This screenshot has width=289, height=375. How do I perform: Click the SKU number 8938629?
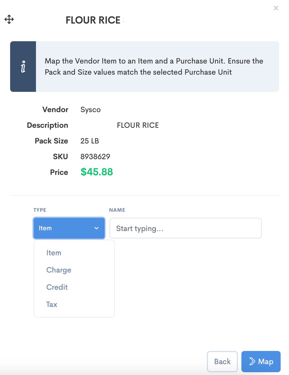click(95, 157)
